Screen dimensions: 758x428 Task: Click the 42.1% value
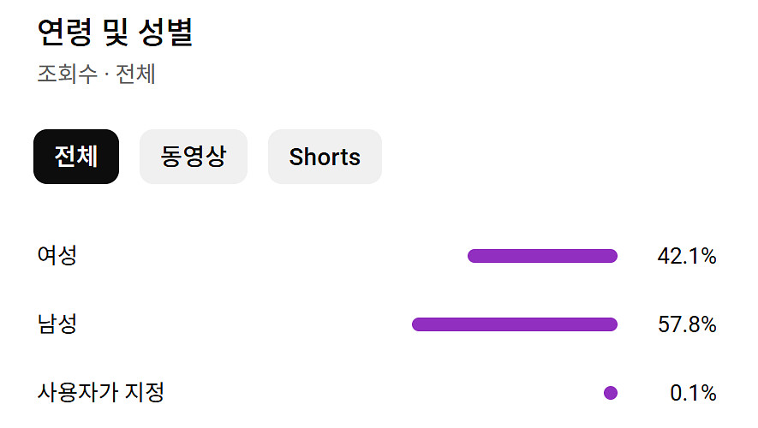pyautogui.click(x=686, y=256)
